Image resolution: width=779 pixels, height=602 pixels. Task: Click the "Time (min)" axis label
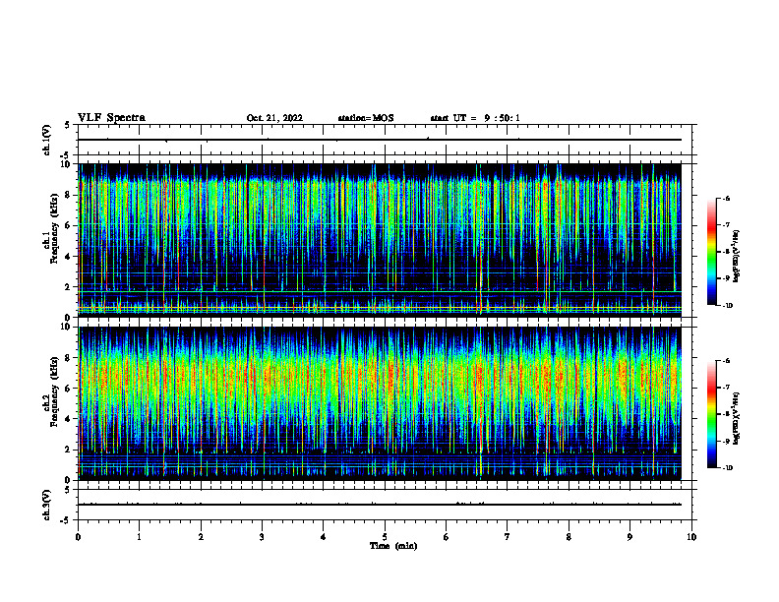(x=393, y=546)
